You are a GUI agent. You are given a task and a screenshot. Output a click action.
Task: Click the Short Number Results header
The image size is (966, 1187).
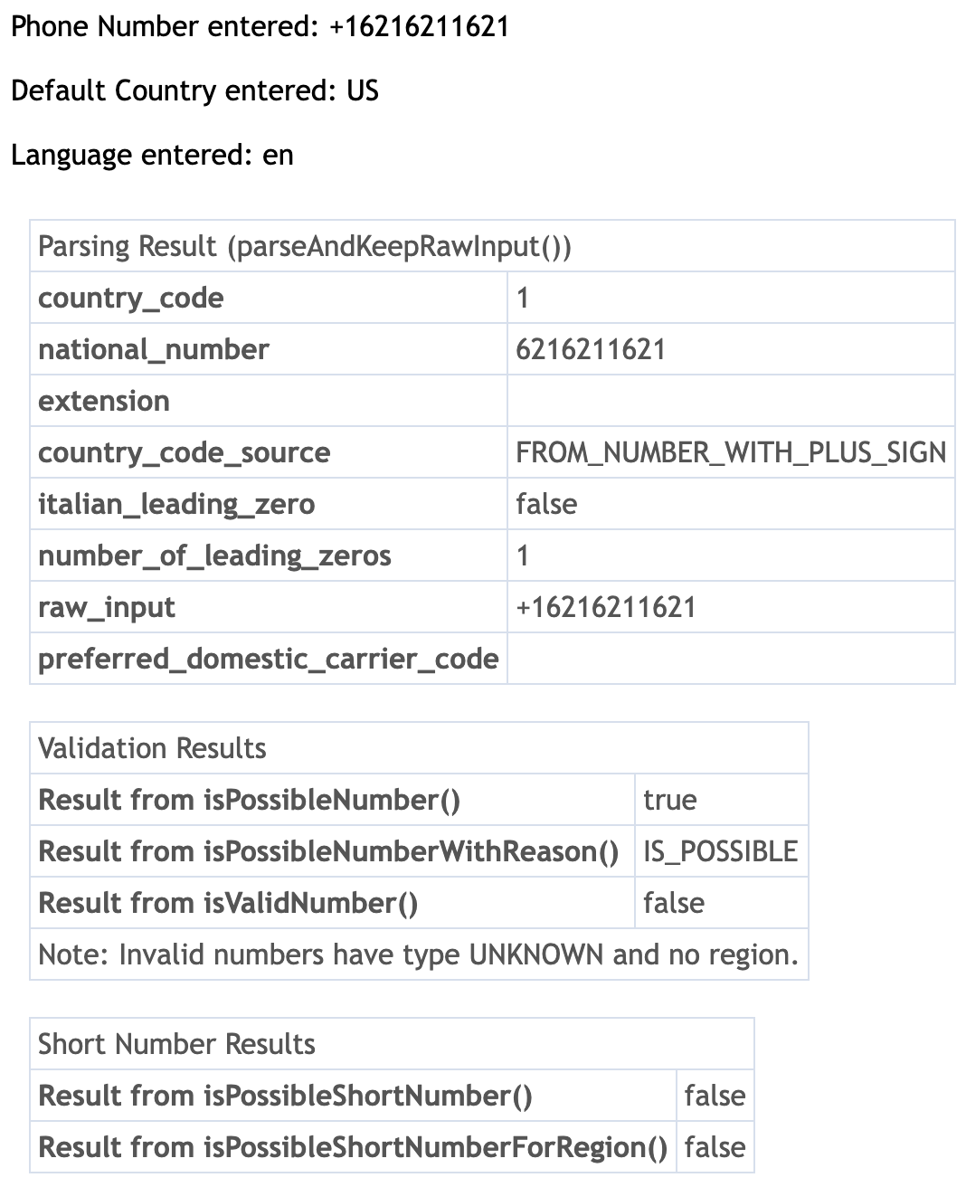(x=176, y=1044)
